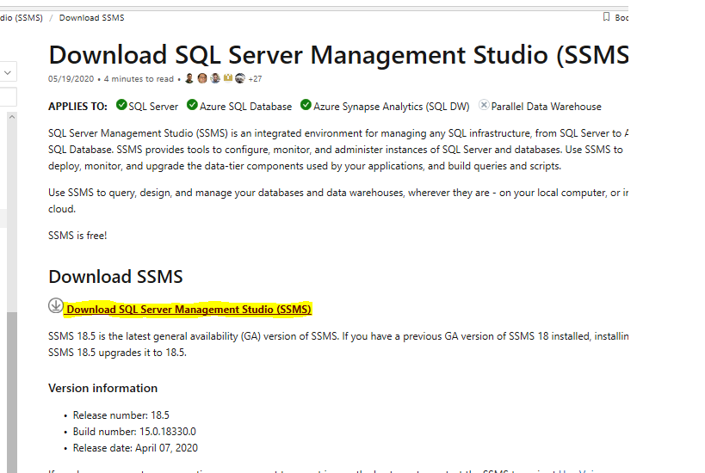
Task: Click the first contributor avatar
Action: [x=189, y=78]
